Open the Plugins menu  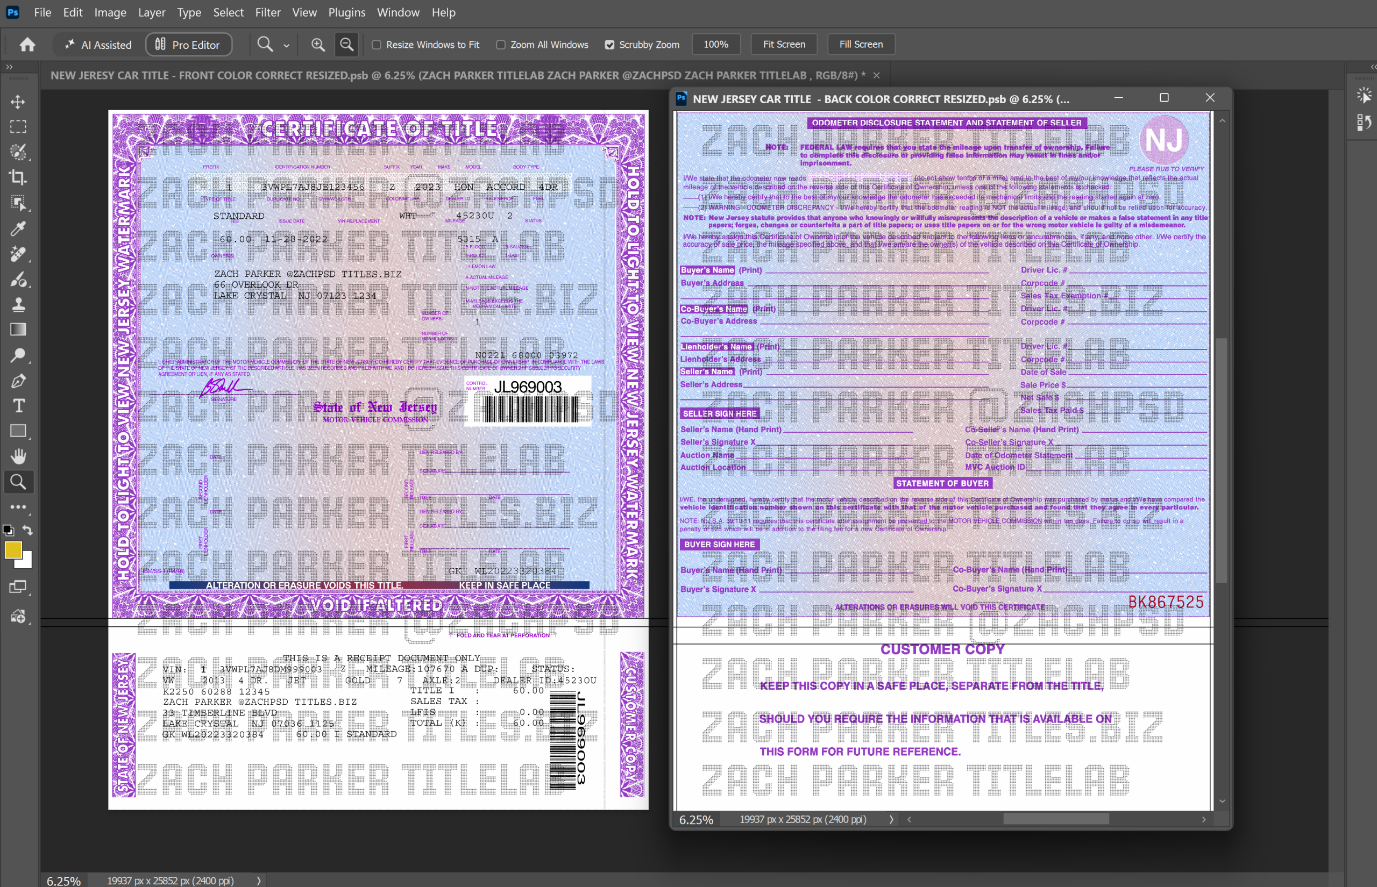[347, 12]
